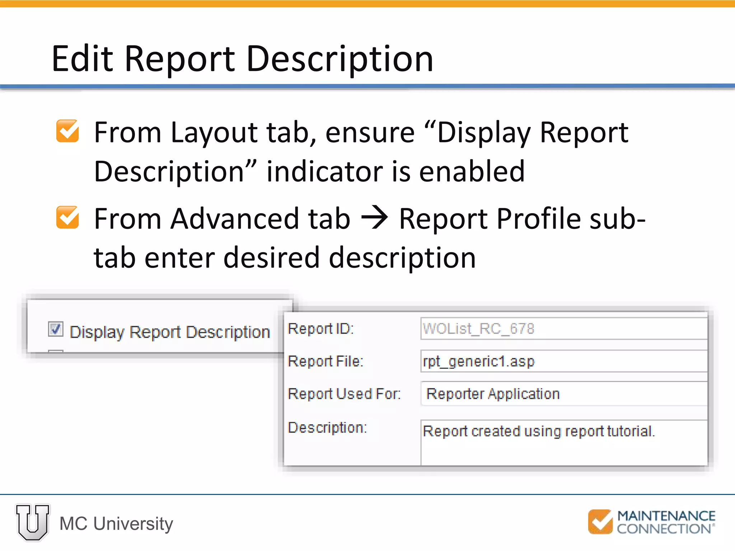The image size is (735, 551).
Task: Click the Report File field rpt_generic1.asp
Action: coord(564,361)
